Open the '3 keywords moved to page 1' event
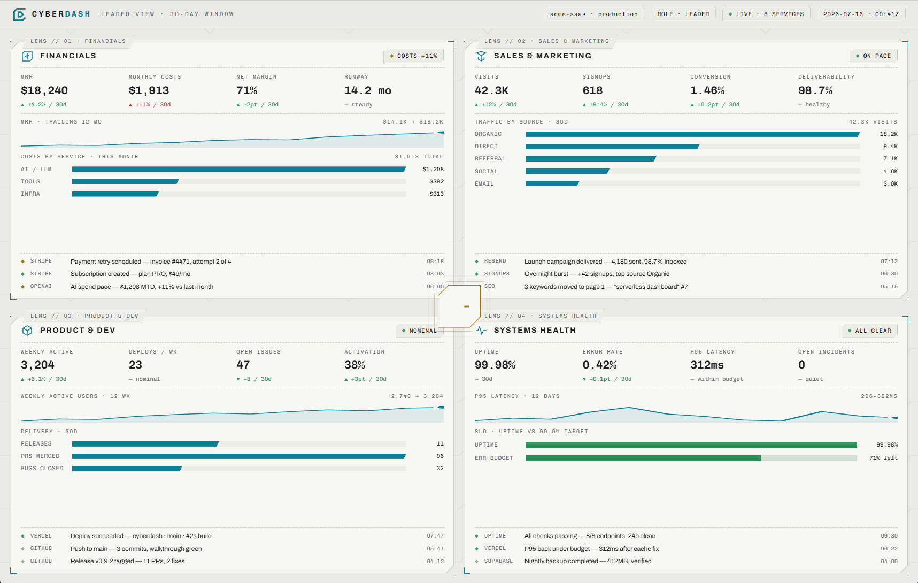The height and width of the screenshot is (583, 918). pyautogui.click(x=686, y=287)
